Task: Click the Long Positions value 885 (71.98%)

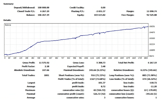Action: coord(150,75)
